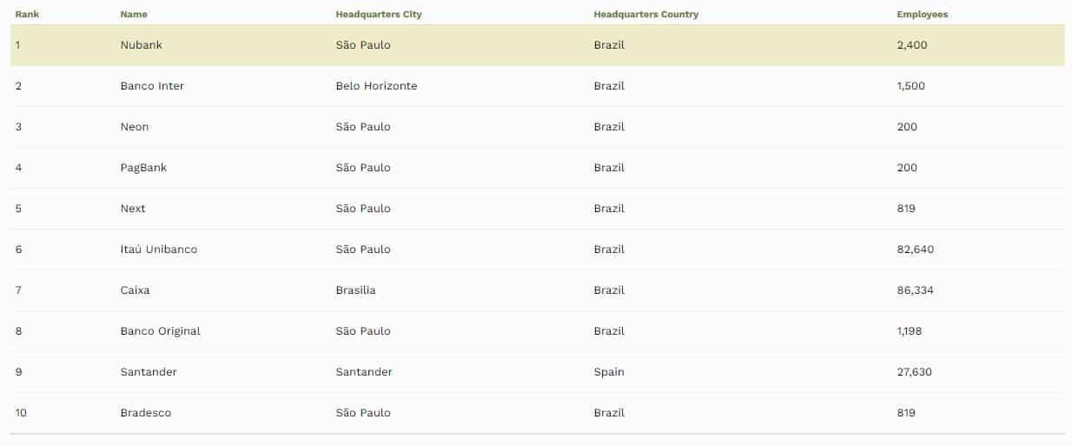Viewport: 1072px width, 446px height.
Task: Select the PagBank row name
Action: click(143, 168)
